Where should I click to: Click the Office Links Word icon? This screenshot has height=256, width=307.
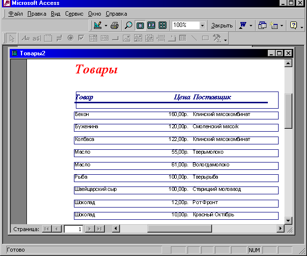(x=243, y=25)
